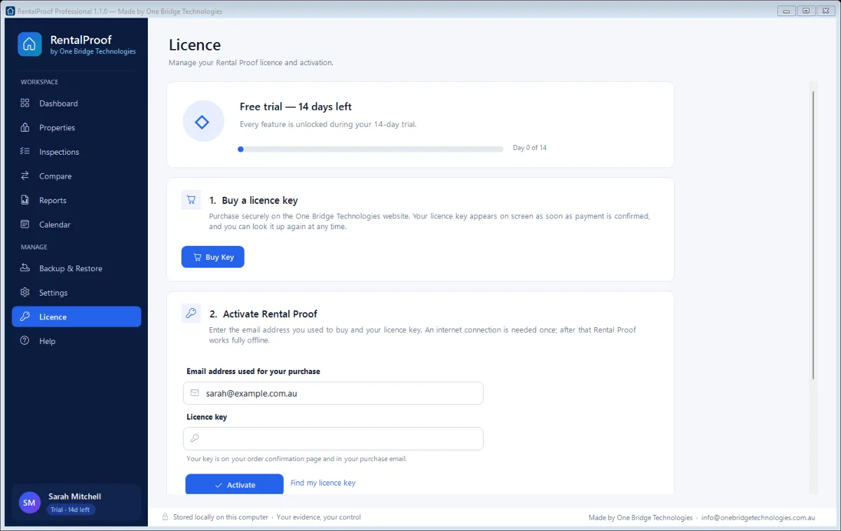Click the Calendar icon in sidebar
The image size is (841, 531).
(25, 224)
